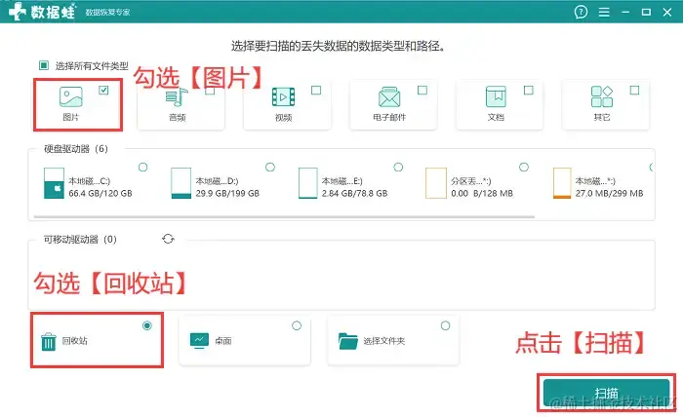Image resolution: width=683 pixels, height=417 pixels.
Task: Click the D: drive icon
Action: 181,183
